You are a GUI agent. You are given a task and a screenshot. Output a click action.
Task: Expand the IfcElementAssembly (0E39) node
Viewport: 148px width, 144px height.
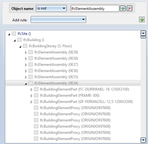tap(26, 53)
